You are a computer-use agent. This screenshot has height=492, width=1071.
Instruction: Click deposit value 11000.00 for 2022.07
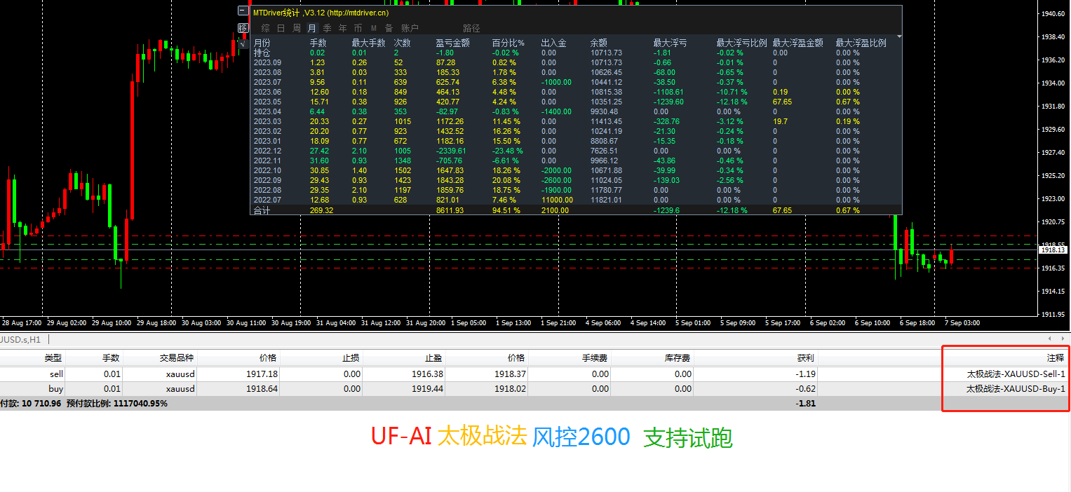pyautogui.click(x=557, y=200)
